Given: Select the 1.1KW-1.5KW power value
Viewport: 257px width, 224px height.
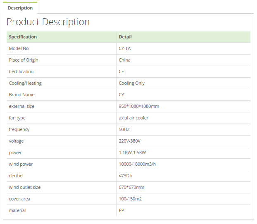Looking at the screenshot, I should click(x=132, y=153).
